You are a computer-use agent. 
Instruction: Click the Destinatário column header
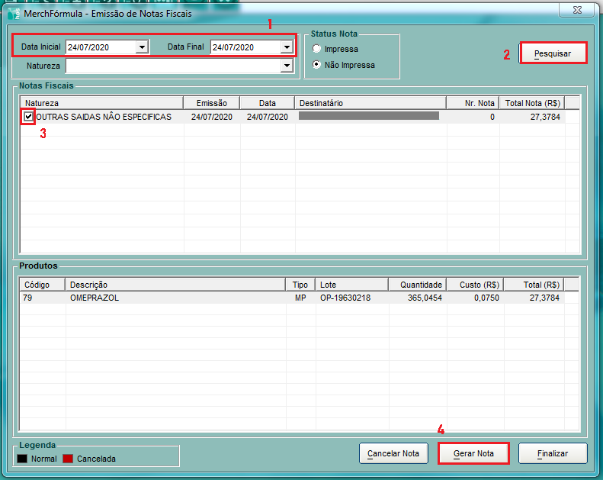click(x=370, y=102)
